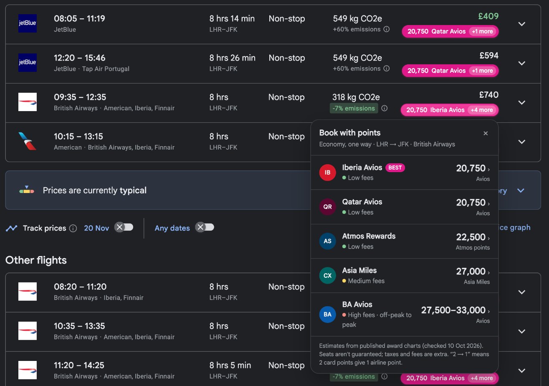Image resolution: width=549 pixels, height=386 pixels.
Task: Toggle price tracking for Any dates
Action: [205, 227]
